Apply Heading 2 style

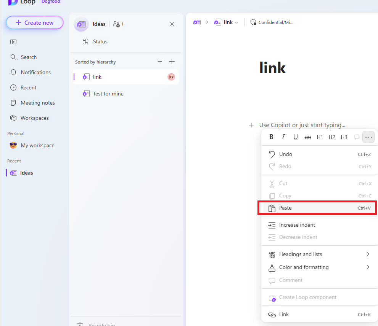click(332, 137)
